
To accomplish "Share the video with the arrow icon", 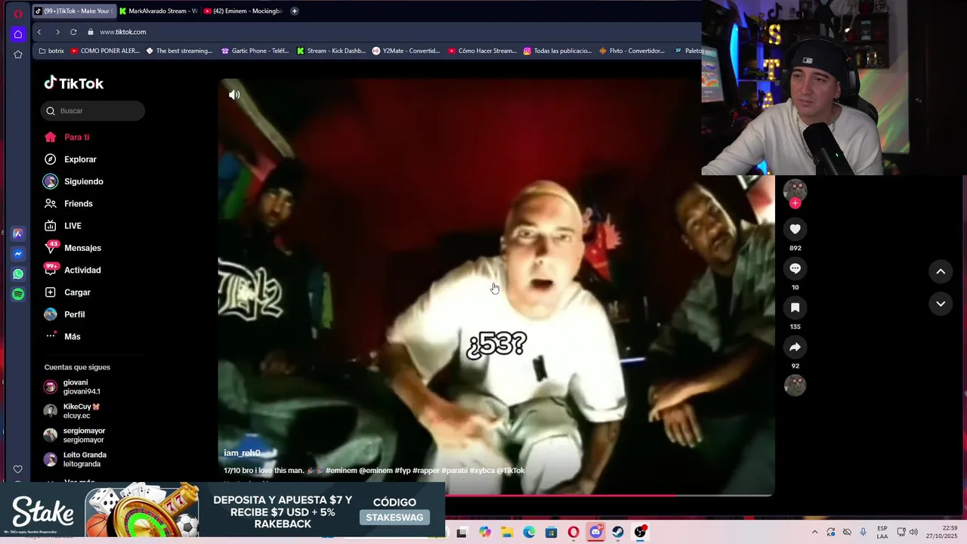I will point(795,347).
